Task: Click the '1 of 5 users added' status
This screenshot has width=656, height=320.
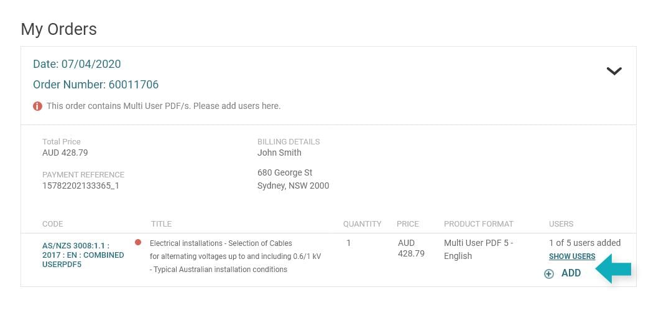Action: tap(584, 243)
